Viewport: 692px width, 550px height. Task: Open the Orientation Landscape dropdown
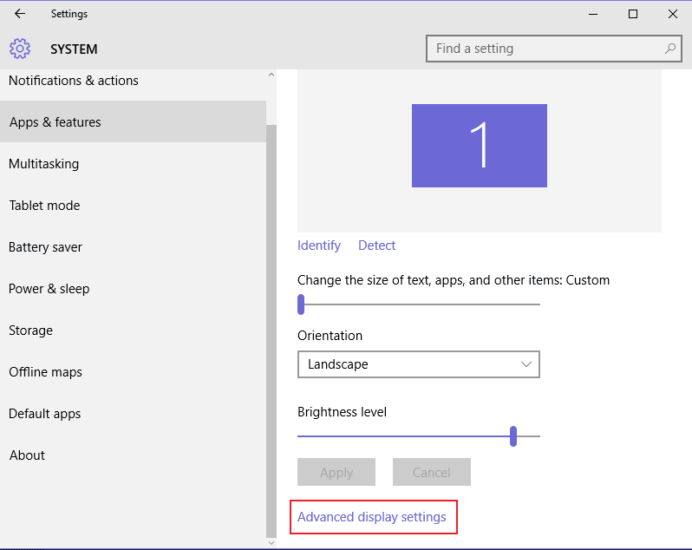[x=418, y=364]
